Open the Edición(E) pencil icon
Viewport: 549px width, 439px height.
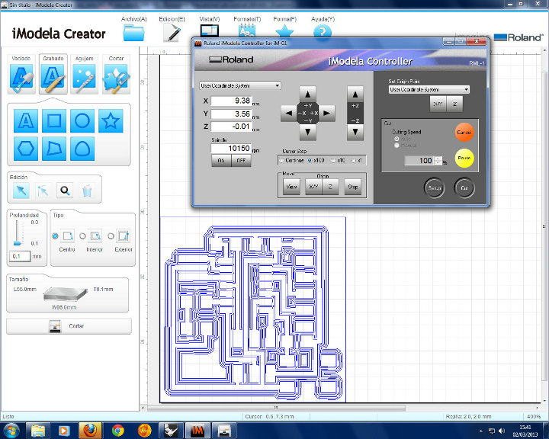[172, 33]
